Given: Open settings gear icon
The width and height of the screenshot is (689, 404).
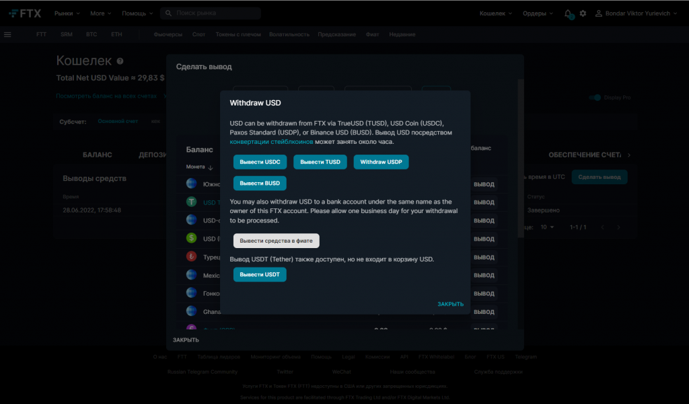Looking at the screenshot, I should coord(583,13).
